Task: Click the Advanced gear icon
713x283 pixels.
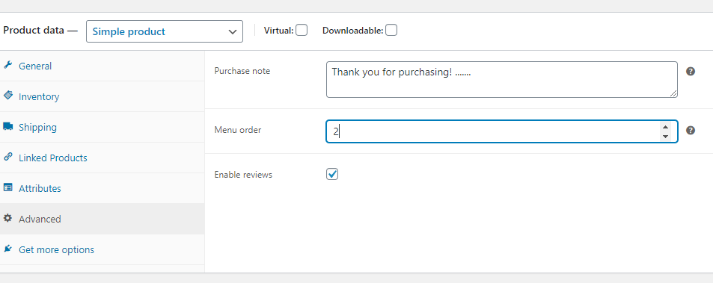Action: coord(7,218)
